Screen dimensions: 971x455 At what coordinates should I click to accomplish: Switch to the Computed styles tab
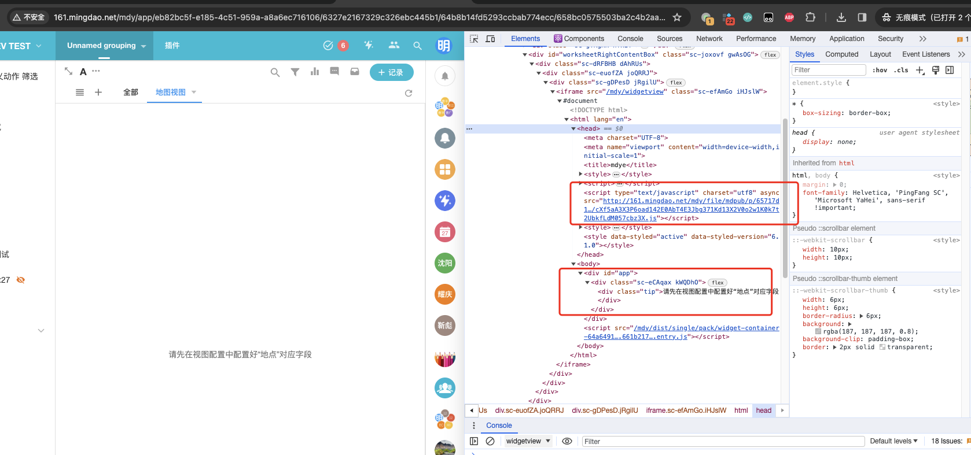[841, 54]
